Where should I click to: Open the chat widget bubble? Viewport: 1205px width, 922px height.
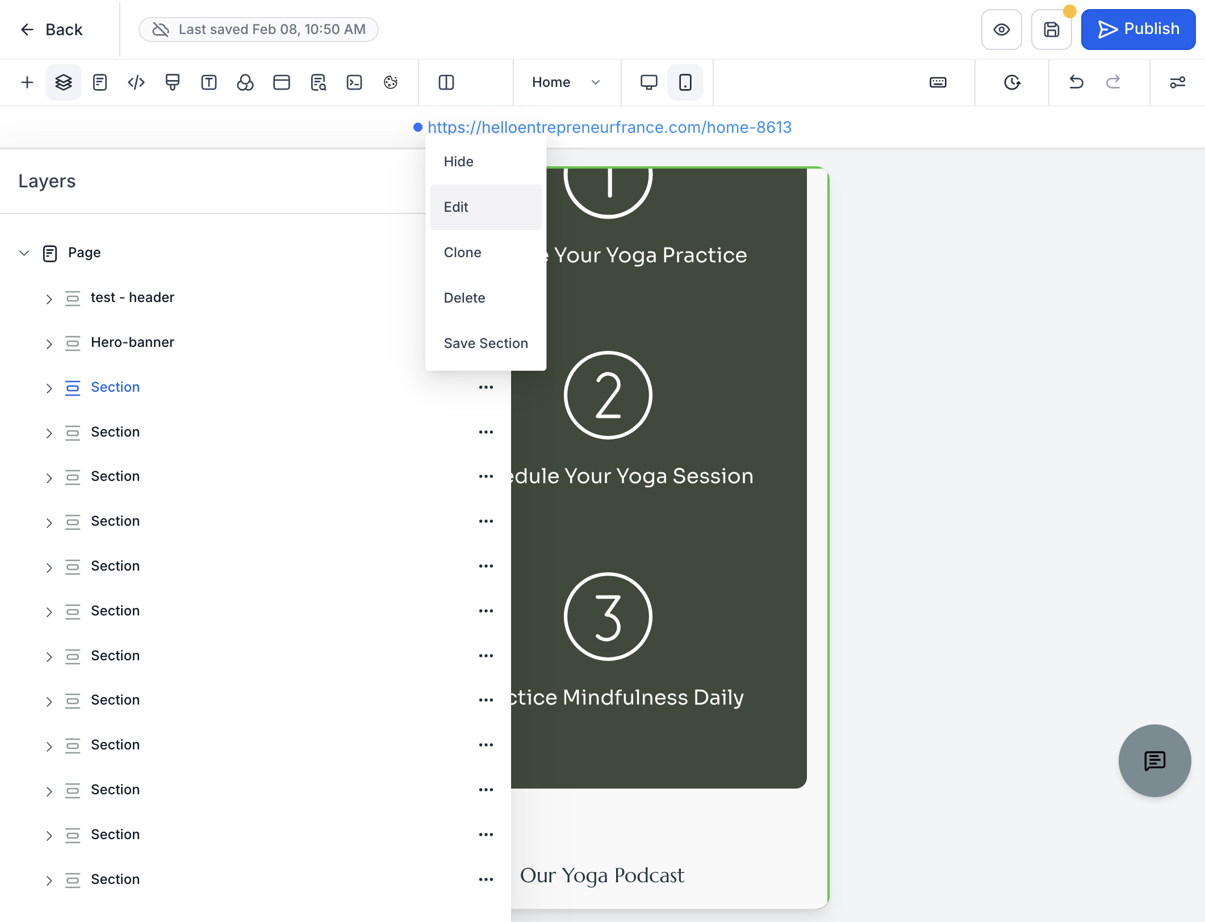[x=1154, y=760]
